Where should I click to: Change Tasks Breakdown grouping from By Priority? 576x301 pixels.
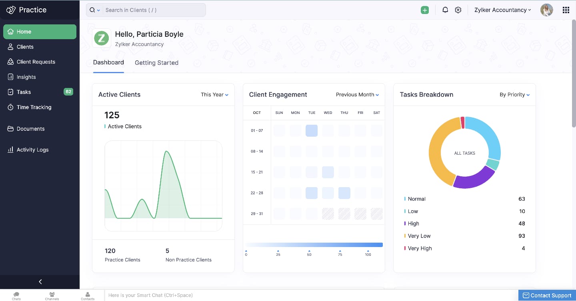coord(514,94)
